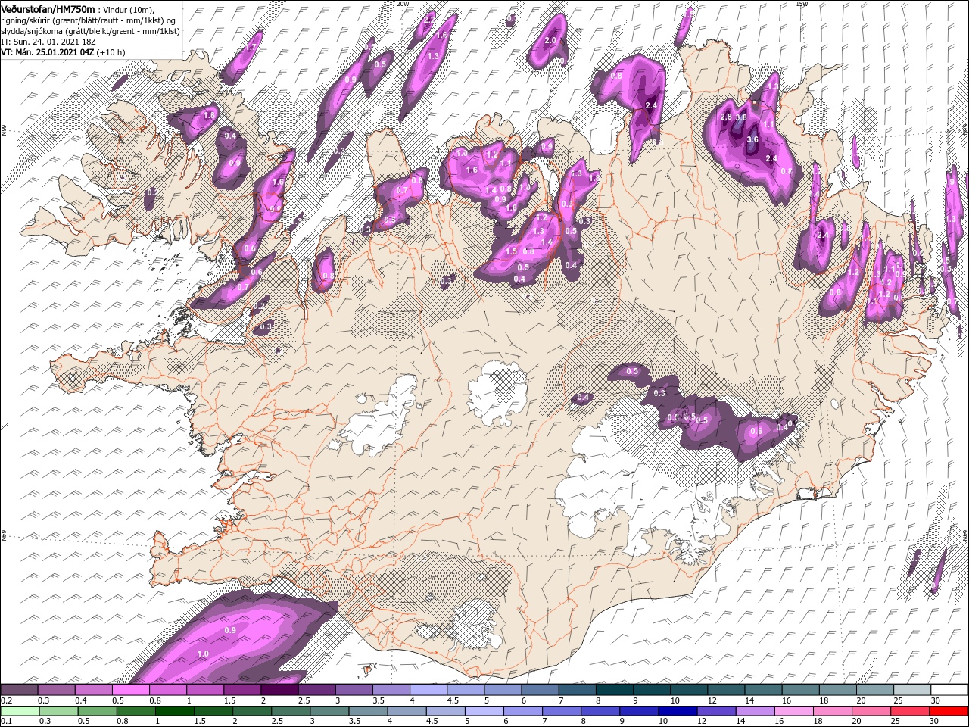Click the Veðurstofan/HM750m title text
The width and height of the screenshot is (969, 727).
coord(48,8)
